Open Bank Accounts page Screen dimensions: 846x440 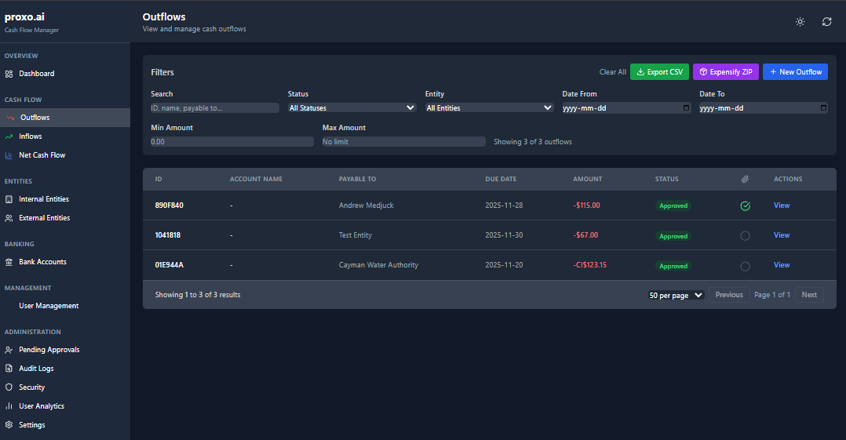tap(64, 262)
